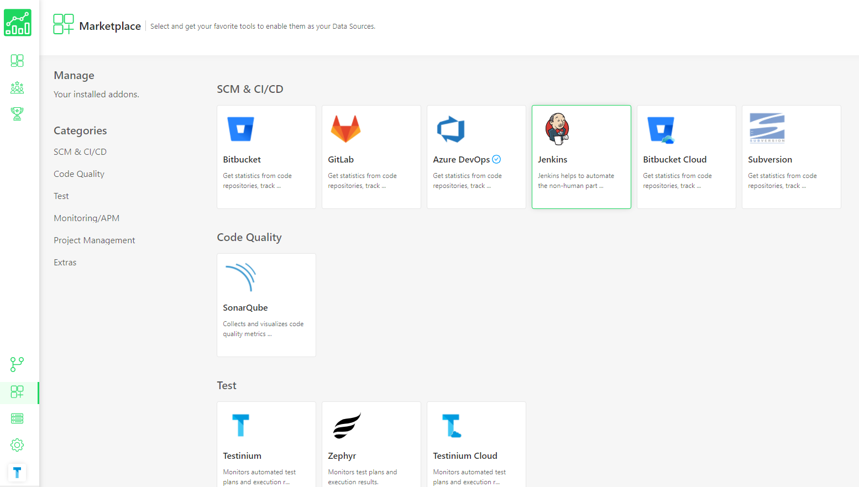Viewport: 859px width, 487px height.
Task: Click SonarQube description about code quality metrics
Action: click(x=263, y=329)
